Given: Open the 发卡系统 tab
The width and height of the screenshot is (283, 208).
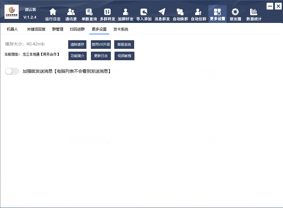Looking at the screenshot, I should (121, 30).
